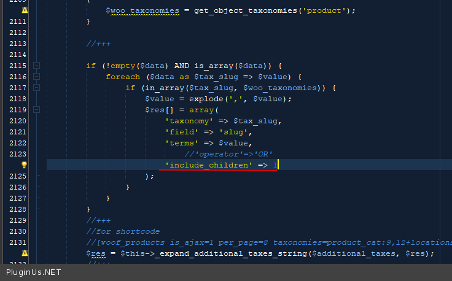This screenshot has width=452, height=281.
Task: Click the value 1 after include_children
Action: point(275,165)
